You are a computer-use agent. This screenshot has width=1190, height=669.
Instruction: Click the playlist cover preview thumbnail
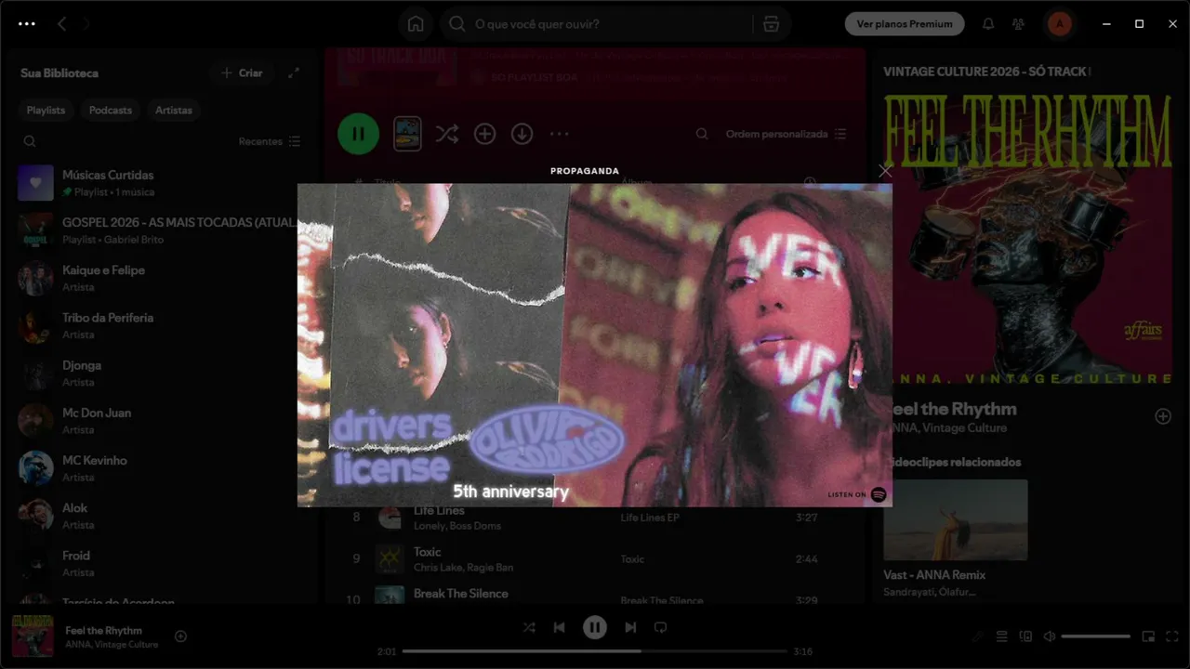pos(407,134)
